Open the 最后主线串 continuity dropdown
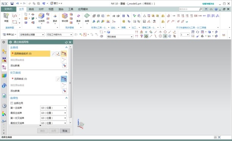This screenshot has width=232, height=141. point(53,113)
